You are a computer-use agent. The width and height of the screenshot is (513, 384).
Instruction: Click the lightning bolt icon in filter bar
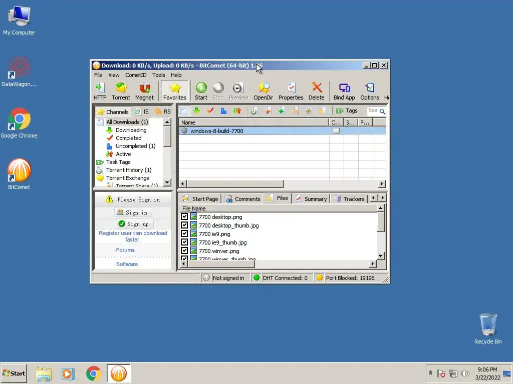pyautogui.click(x=309, y=111)
